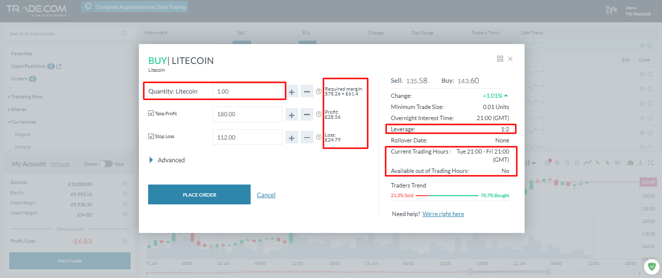
Task: Open the Orders list
Action: [19, 79]
